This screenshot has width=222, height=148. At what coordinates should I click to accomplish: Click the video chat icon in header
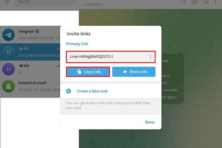click(x=195, y=2)
